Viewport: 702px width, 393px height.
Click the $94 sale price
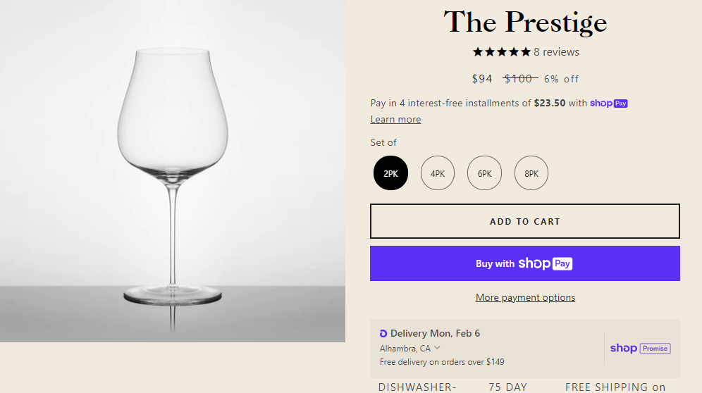[482, 79]
